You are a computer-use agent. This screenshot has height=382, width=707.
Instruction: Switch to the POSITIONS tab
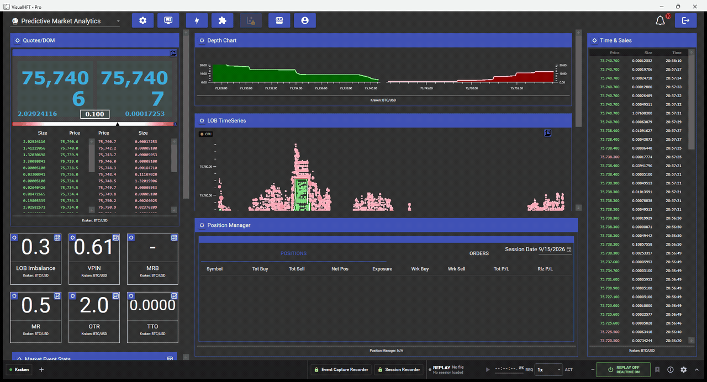293,254
